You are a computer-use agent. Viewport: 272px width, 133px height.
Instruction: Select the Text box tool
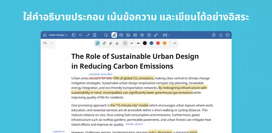click(x=121, y=35)
